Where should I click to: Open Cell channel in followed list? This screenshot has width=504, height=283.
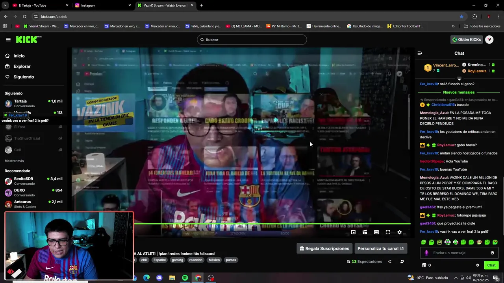click(x=33, y=150)
